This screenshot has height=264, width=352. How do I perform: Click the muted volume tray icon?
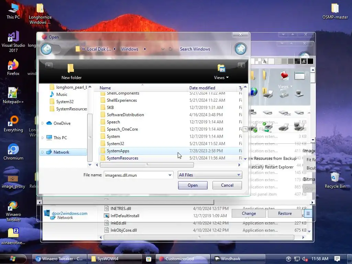coord(305,259)
